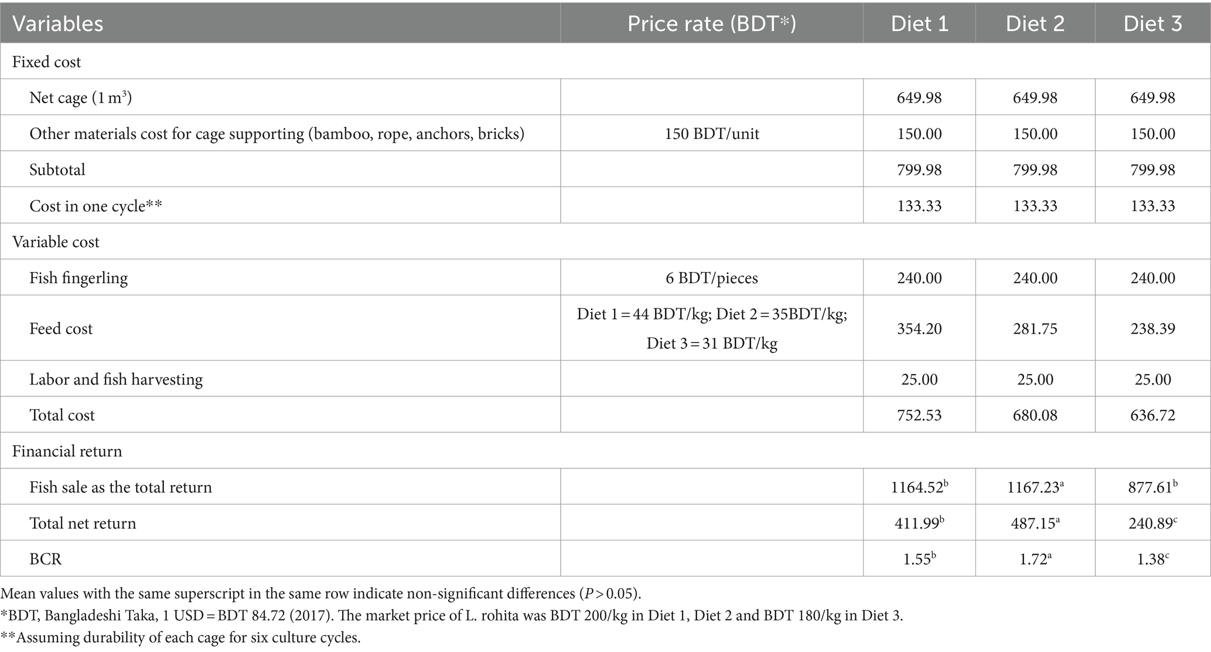Select the feed price rate cell listing diets
1211x652 pixels.
click(711, 328)
